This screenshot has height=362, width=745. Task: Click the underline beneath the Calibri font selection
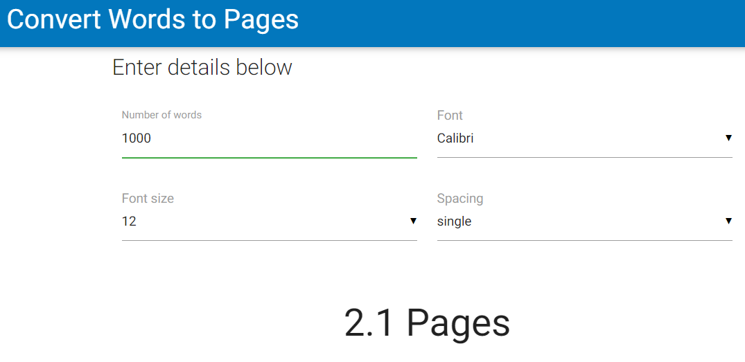click(x=584, y=157)
